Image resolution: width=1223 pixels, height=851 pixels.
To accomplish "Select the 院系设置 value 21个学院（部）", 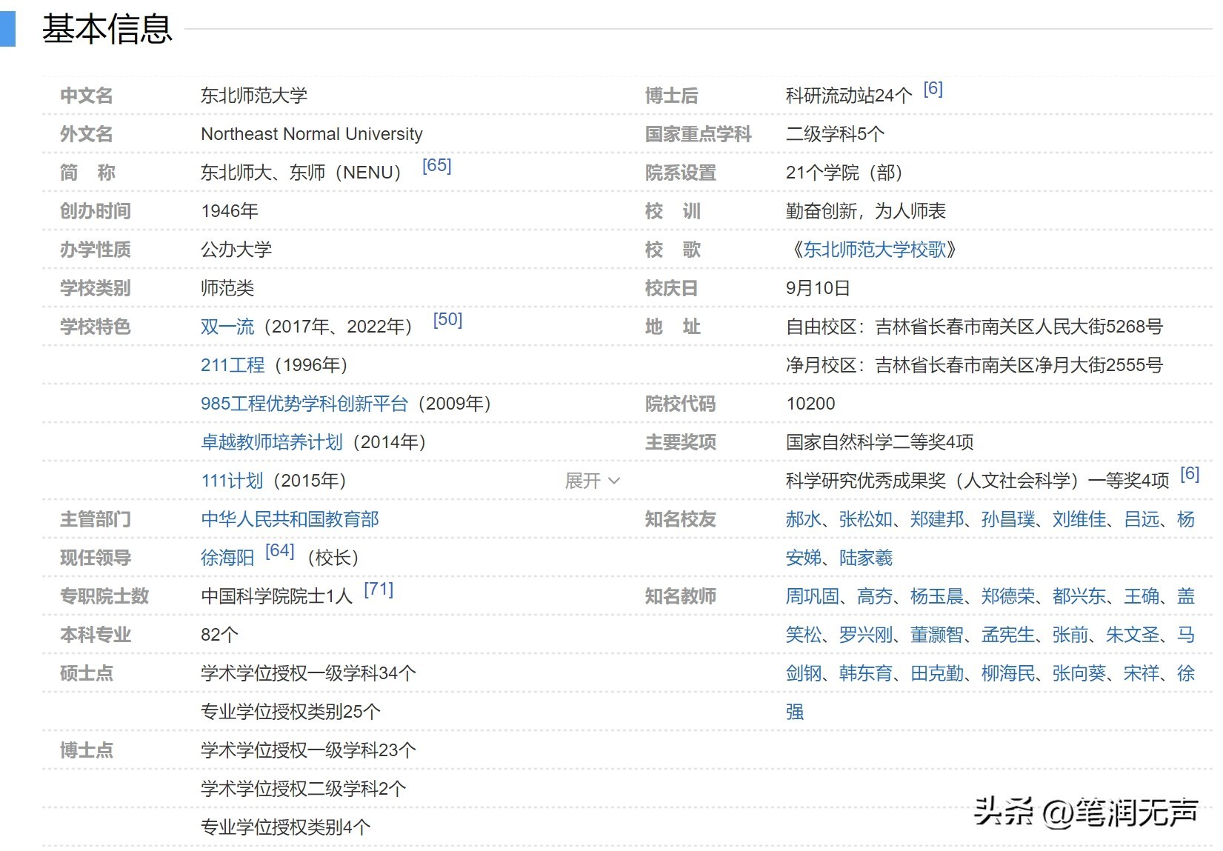I will (x=844, y=173).
